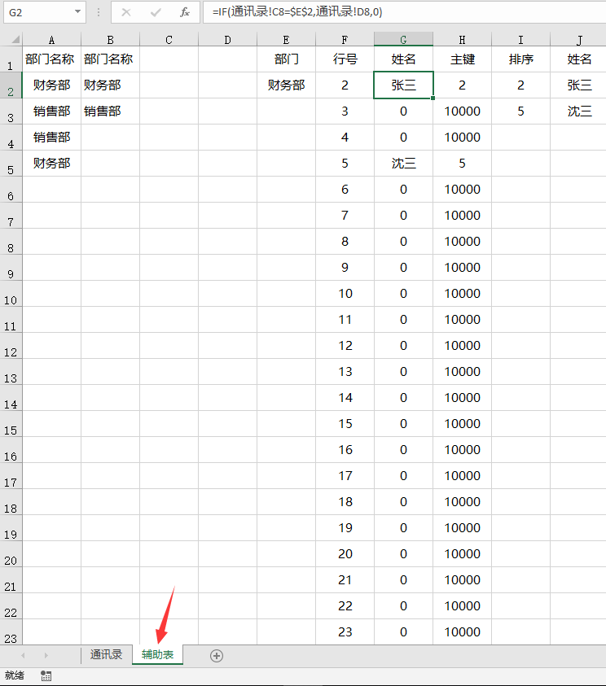Click the formula bar input field
606x686 pixels.
404,12
